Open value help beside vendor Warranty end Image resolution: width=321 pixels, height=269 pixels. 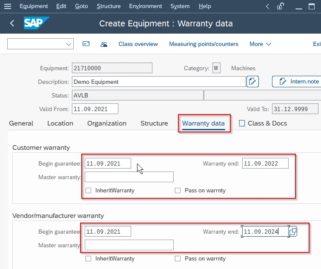293,232
